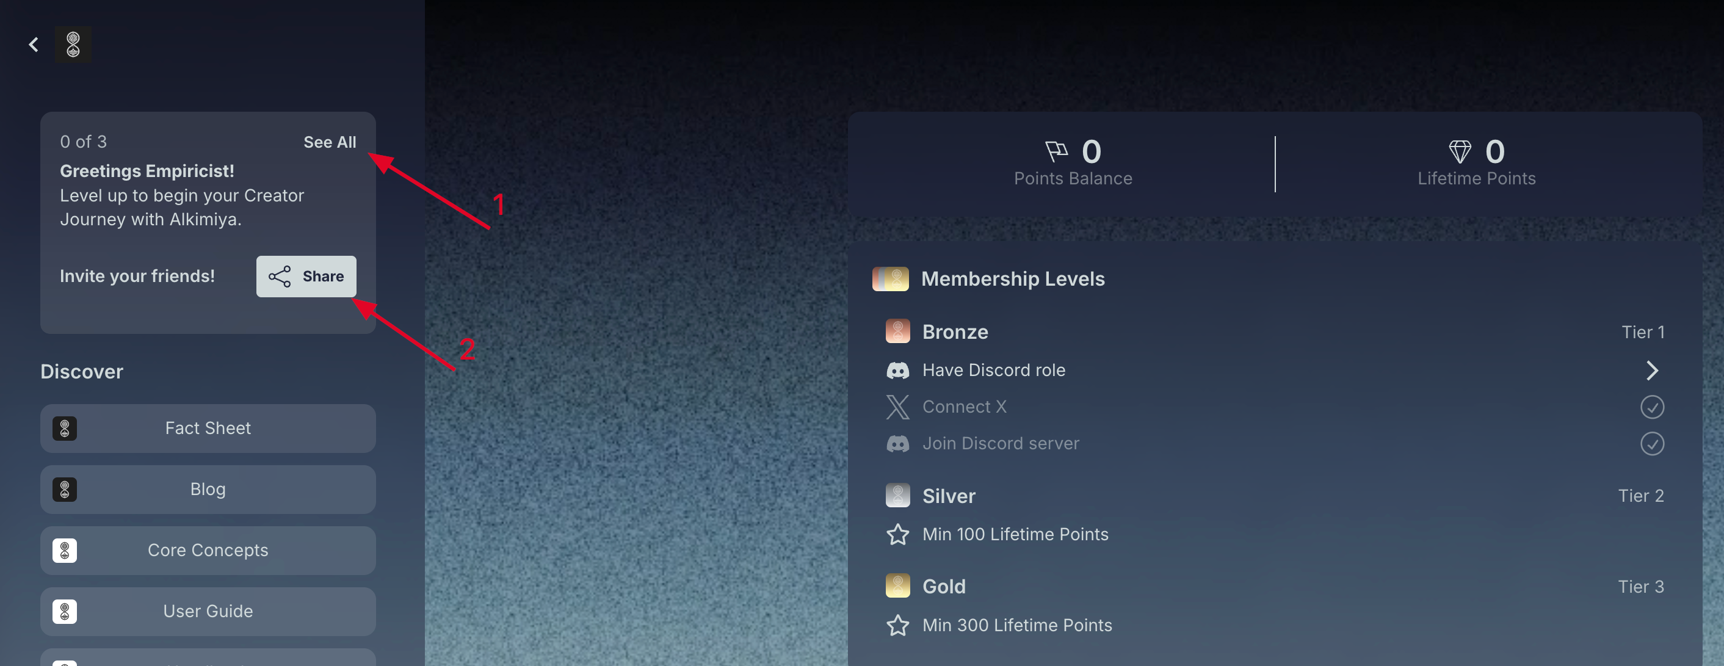The width and height of the screenshot is (1724, 666).
Task: Click the Have Discord role text
Action: (x=993, y=370)
